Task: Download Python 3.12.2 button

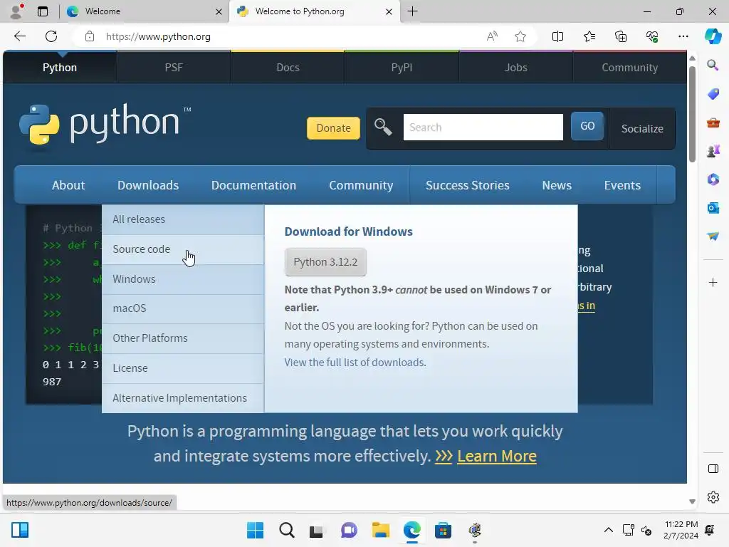Action: click(325, 262)
